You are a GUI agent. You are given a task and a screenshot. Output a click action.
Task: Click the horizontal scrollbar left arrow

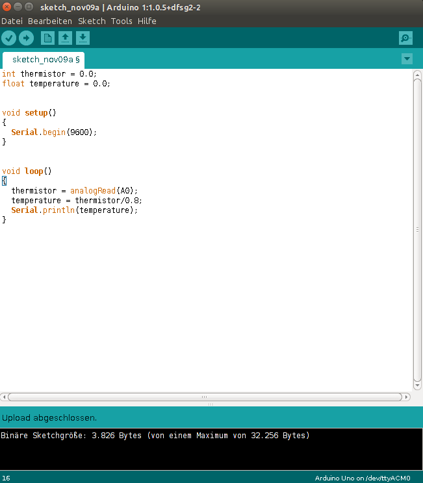click(4, 397)
